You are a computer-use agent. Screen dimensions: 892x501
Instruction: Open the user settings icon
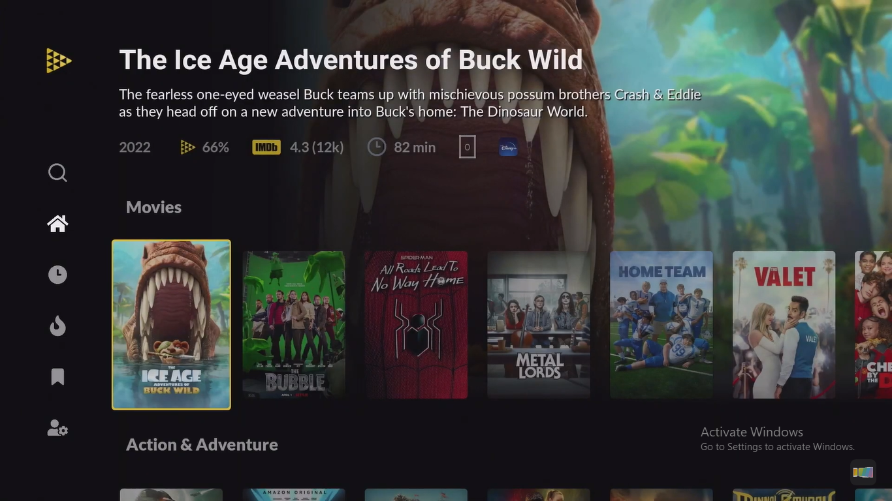pyautogui.click(x=57, y=428)
